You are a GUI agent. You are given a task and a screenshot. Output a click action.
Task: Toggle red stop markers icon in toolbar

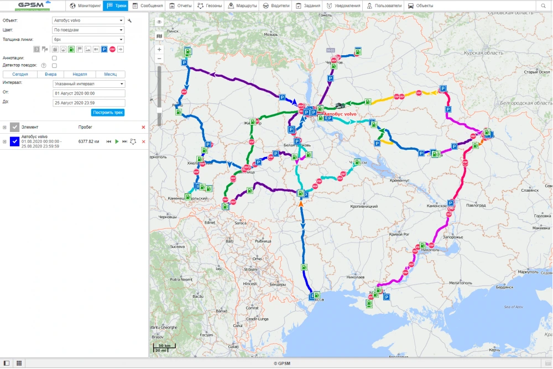[112, 49]
